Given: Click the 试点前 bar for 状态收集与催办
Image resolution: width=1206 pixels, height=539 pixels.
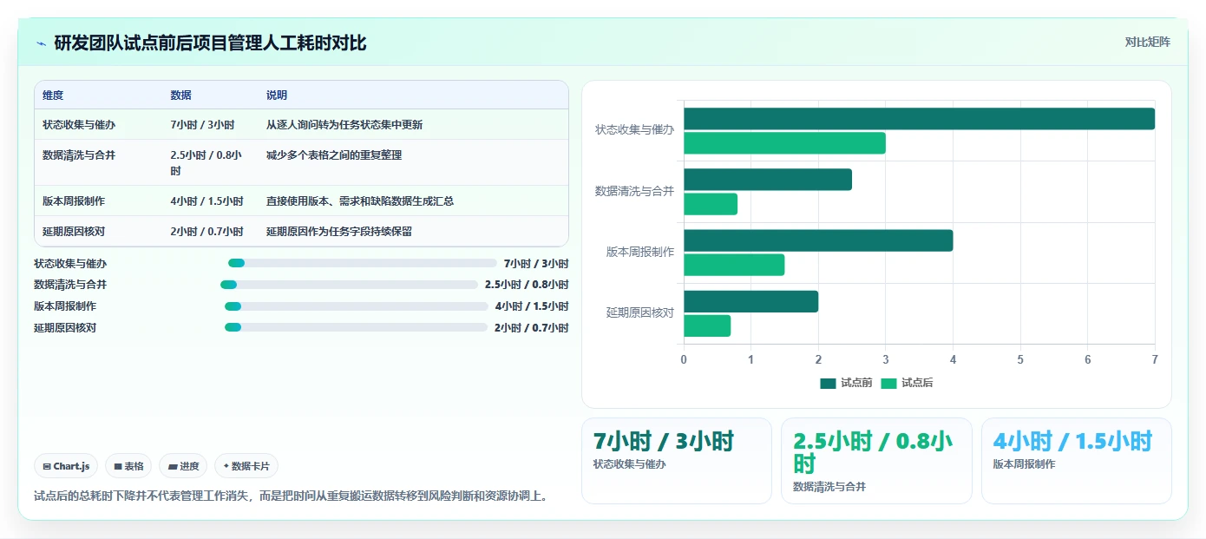Looking at the screenshot, I should pyautogui.click(x=919, y=119).
